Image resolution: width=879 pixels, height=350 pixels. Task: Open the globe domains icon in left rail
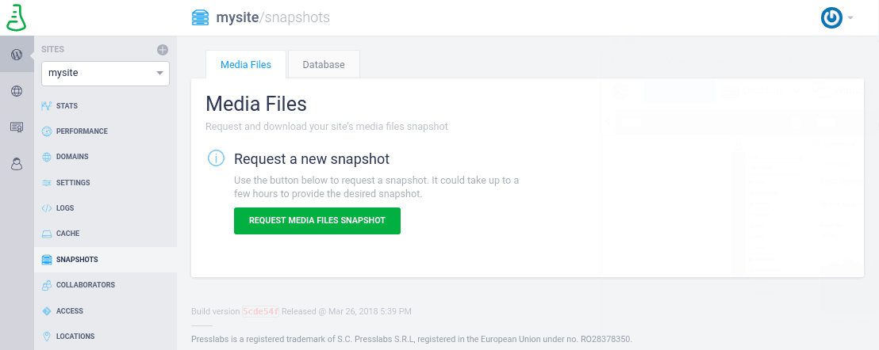pos(17,91)
